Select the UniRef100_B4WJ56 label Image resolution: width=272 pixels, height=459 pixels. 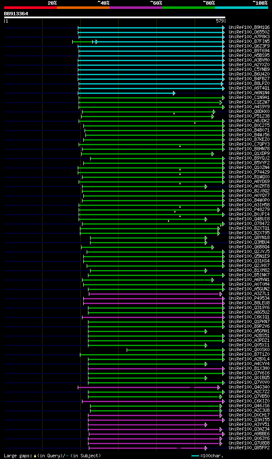249,135
